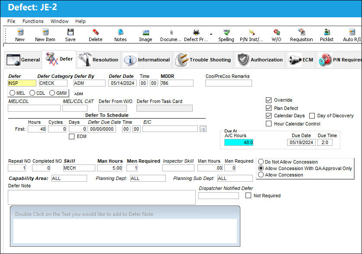Click the New Item toolbar icon
362x254 pixels.
(45, 32)
